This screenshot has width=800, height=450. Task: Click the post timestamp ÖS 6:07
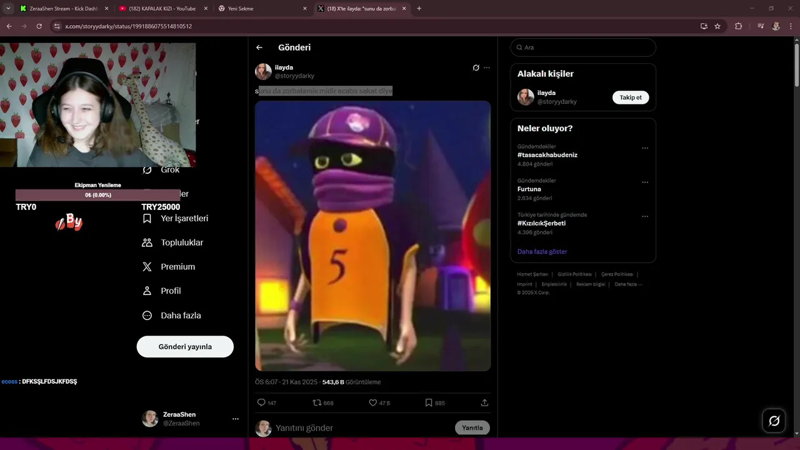(x=266, y=382)
